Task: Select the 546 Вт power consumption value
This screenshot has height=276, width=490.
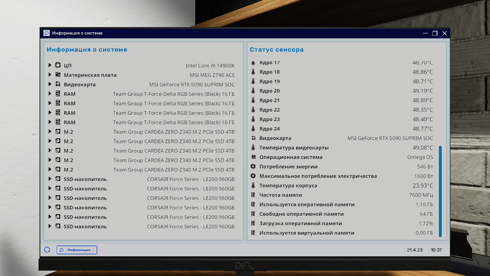Action: pos(425,167)
